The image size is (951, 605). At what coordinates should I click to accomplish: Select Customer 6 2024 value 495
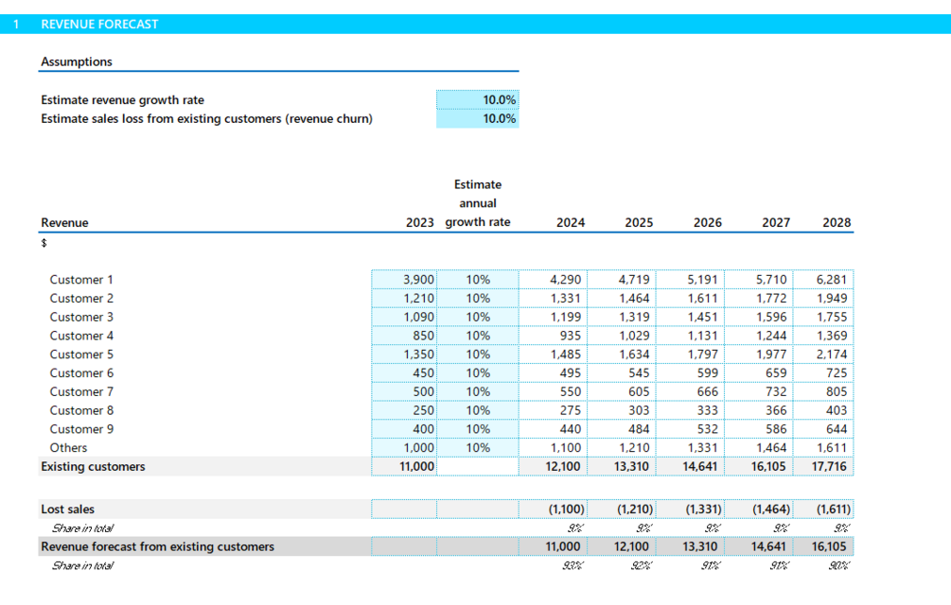click(554, 373)
